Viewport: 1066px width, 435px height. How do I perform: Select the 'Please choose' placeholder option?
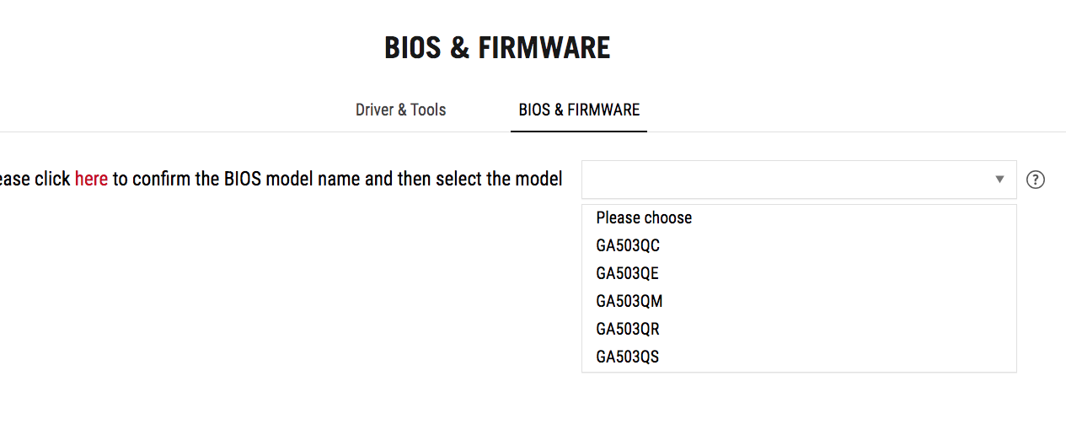(644, 217)
